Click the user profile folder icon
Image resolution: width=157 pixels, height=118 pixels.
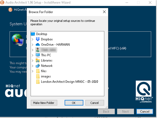[38, 50]
